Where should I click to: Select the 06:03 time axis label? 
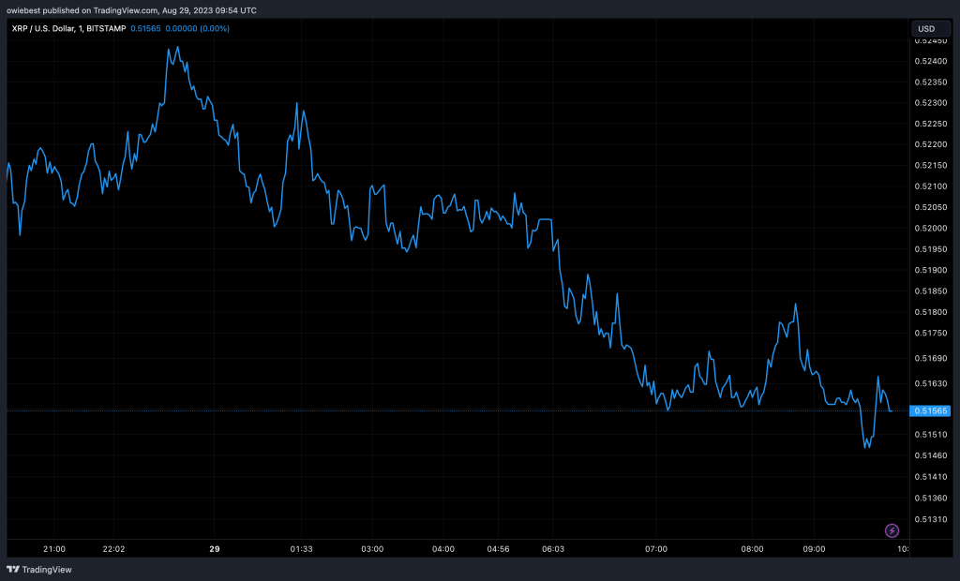tap(553, 548)
